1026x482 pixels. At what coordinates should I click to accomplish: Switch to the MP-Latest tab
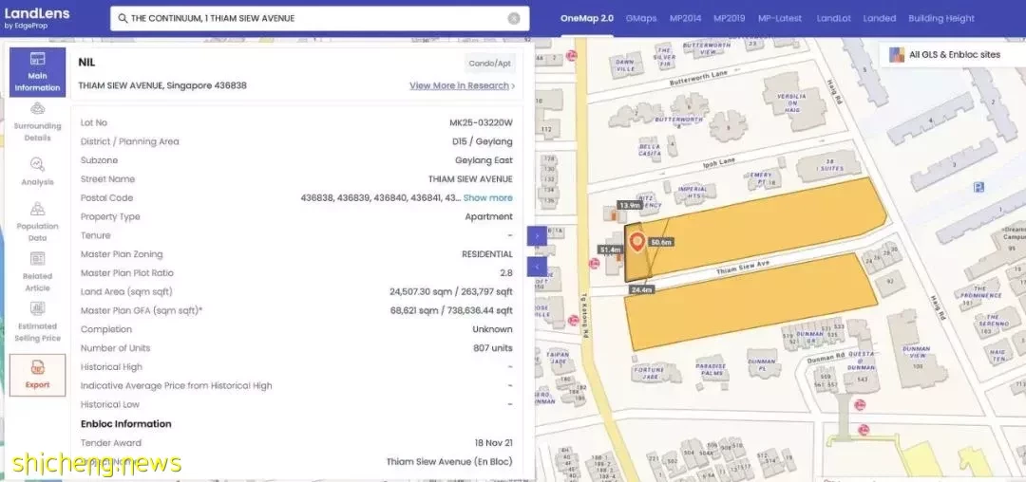tap(779, 18)
